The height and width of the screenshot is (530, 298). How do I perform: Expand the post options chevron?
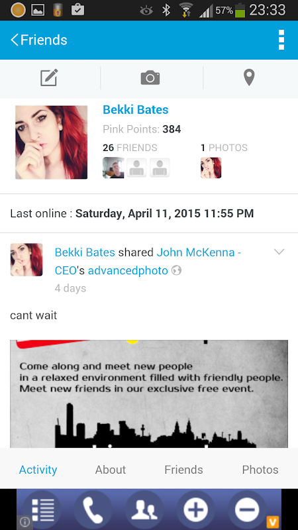pos(279,252)
